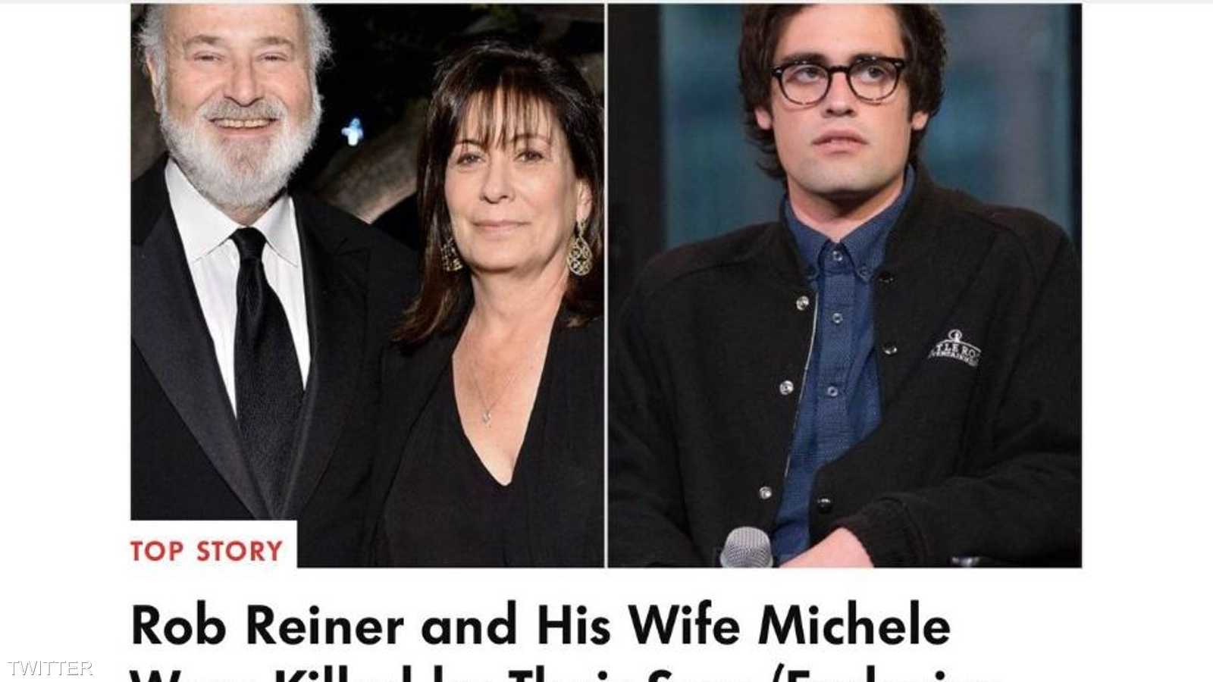
Task: Open the left photo of the couple
Action: 368,286
